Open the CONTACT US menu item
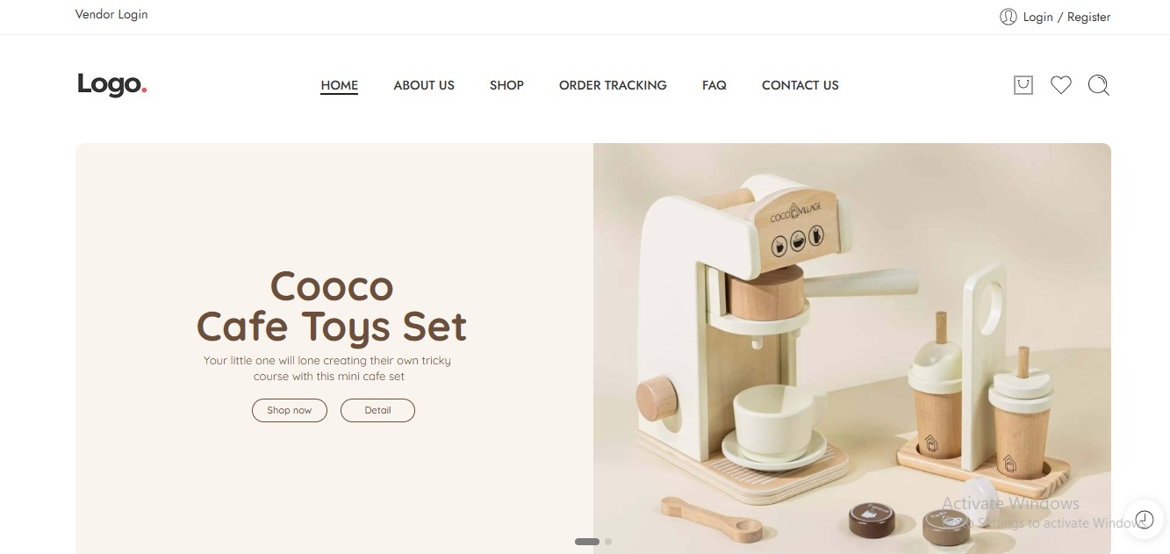Image resolution: width=1170 pixels, height=554 pixels. pos(800,85)
